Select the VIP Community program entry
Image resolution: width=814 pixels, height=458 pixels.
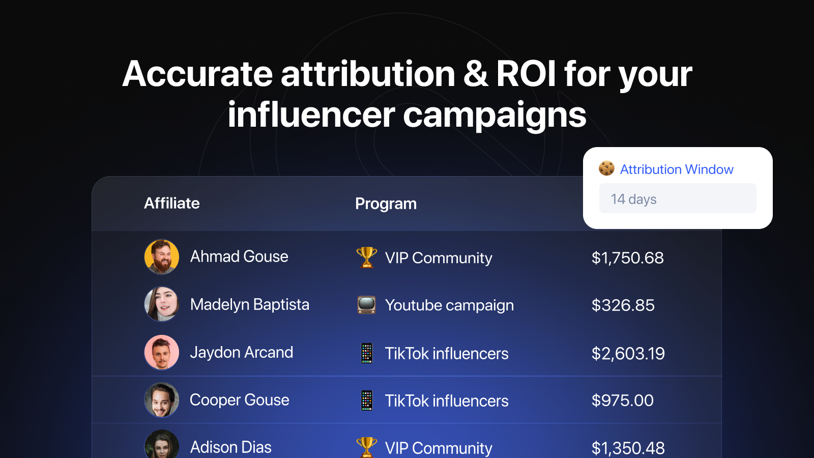440,258
